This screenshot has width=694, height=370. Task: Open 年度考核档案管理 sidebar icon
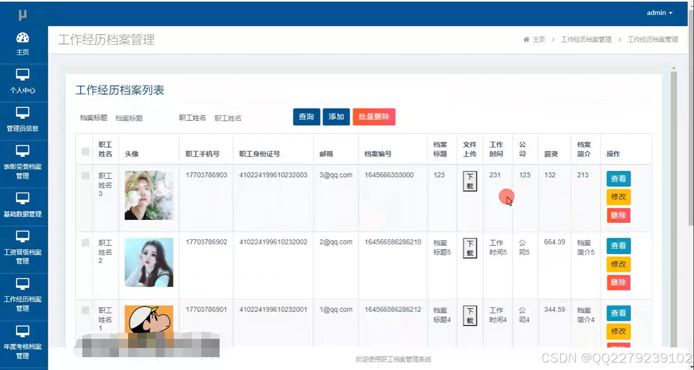[22, 331]
